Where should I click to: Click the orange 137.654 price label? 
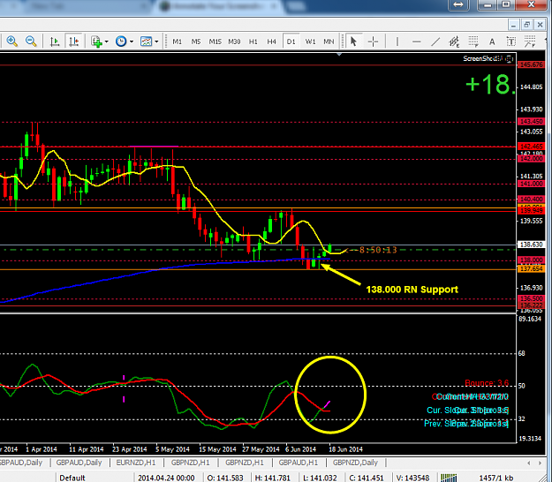(531, 268)
